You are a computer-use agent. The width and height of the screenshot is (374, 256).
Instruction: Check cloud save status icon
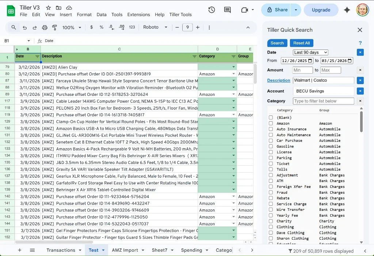pos(69,8)
